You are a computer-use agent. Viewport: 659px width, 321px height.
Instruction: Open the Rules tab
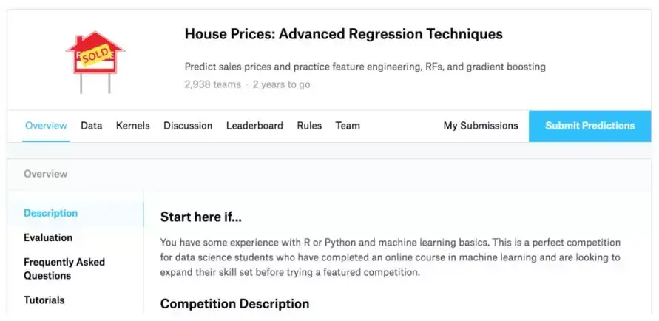(309, 126)
